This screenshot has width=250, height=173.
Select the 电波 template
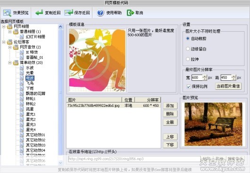click(x=30, y=78)
